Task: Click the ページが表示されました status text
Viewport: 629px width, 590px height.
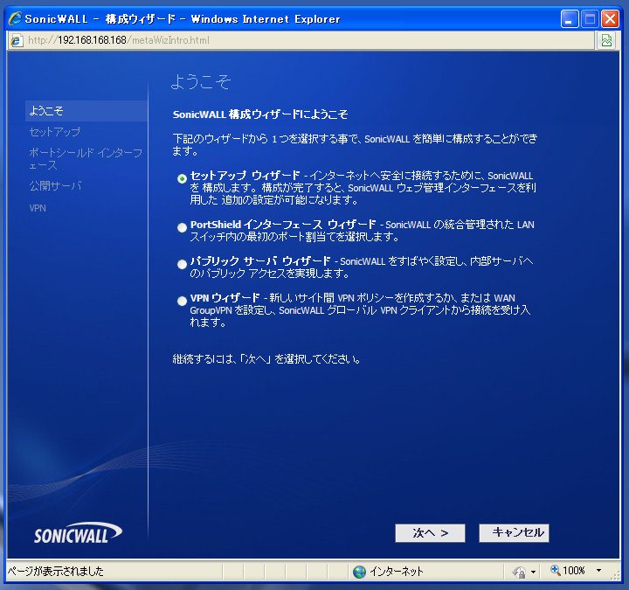Action: [56, 571]
